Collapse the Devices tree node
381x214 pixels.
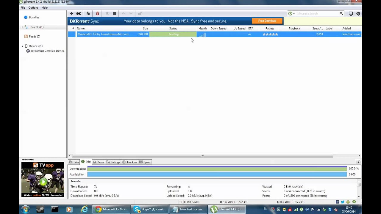click(22, 46)
